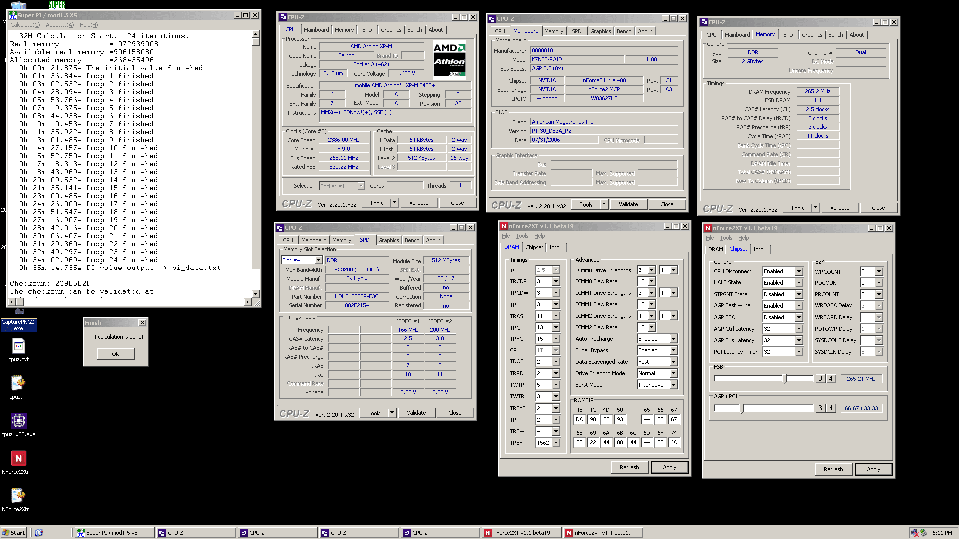Click the title bar icon of CPU-Z Mainboard window
Viewport: 959px width, 539px height.
point(492,19)
